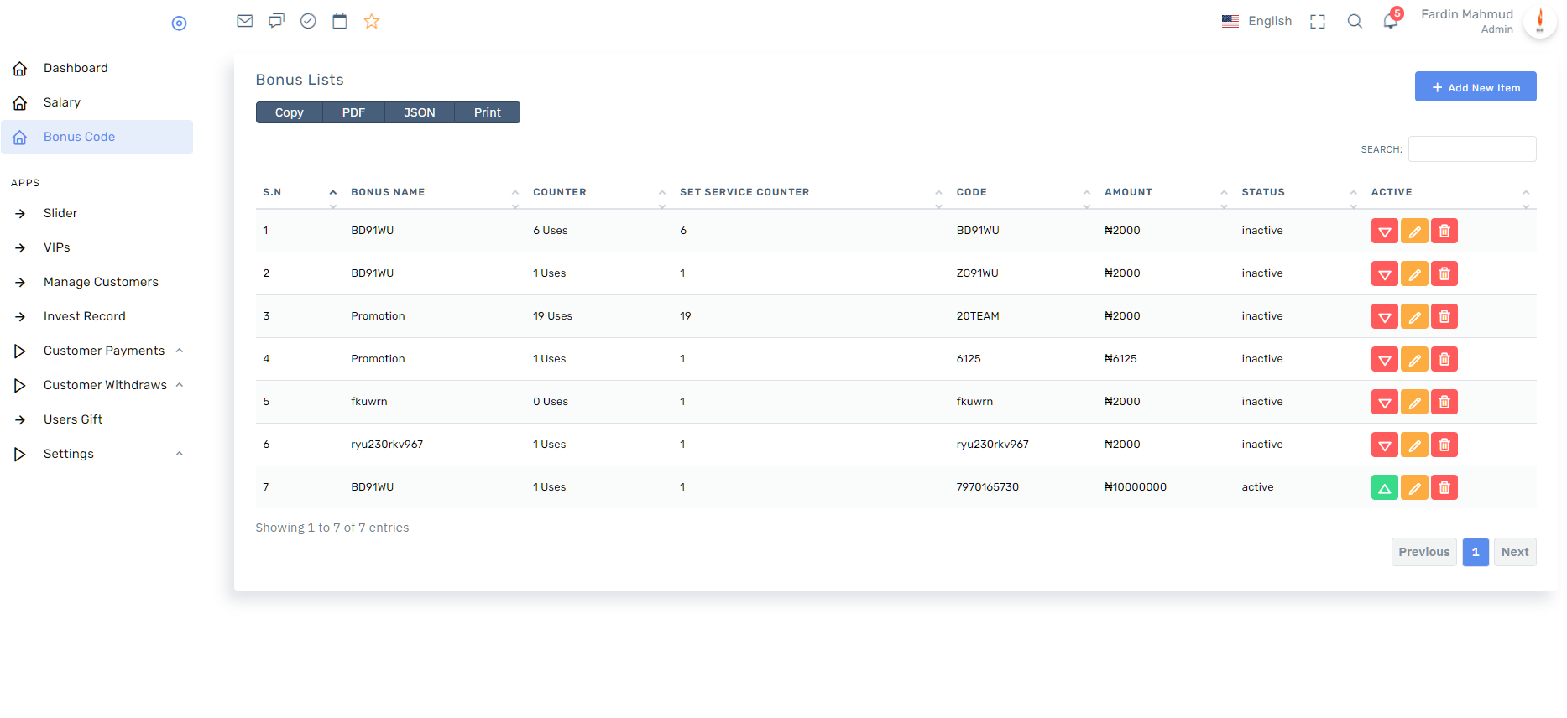Screen dimensions: 1567x718
Task: Click the search magnifier icon
Action: coord(1355,21)
